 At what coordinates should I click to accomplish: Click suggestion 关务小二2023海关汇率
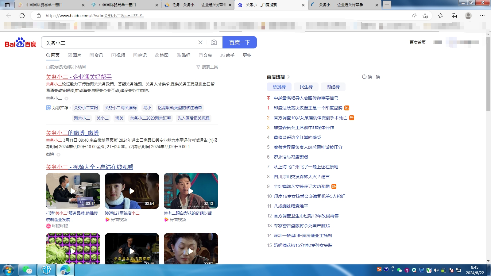tap(151, 118)
